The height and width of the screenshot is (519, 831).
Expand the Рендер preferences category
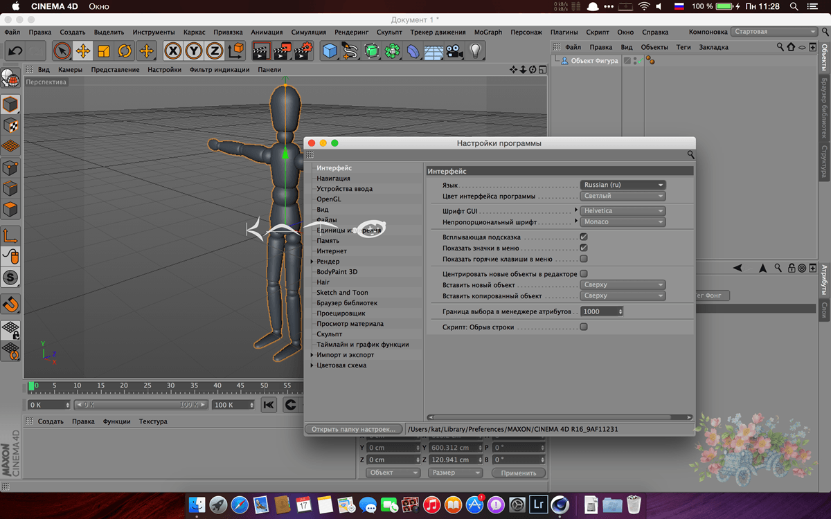tap(312, 262)
